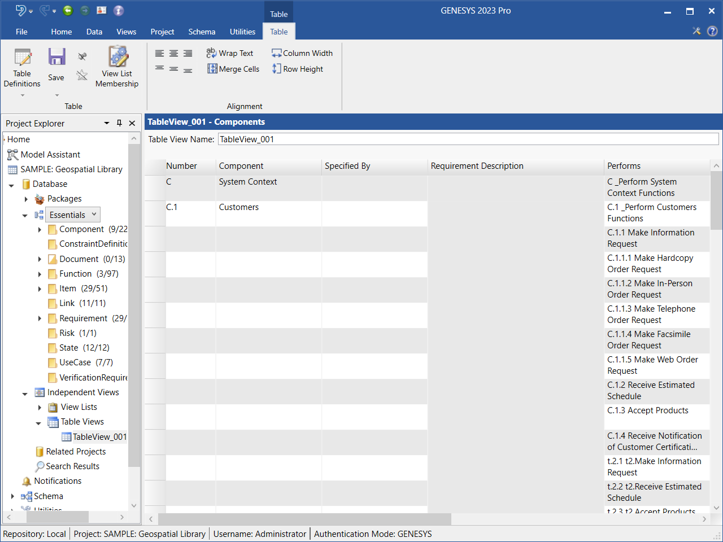Set Row Height from the ribbon
The height and width of the screenshot is (542, 723).
[x=298, y=69]
